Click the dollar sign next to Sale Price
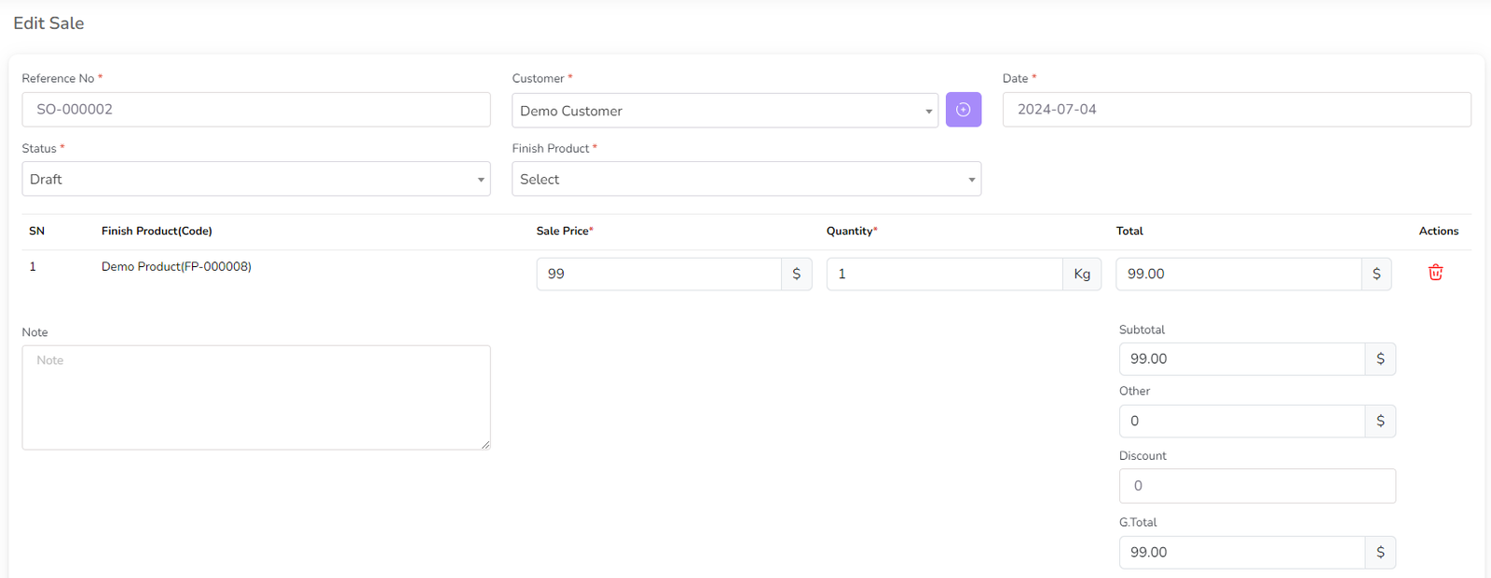The width and height of the screenshot is (1491, 578). pos(796,274)
